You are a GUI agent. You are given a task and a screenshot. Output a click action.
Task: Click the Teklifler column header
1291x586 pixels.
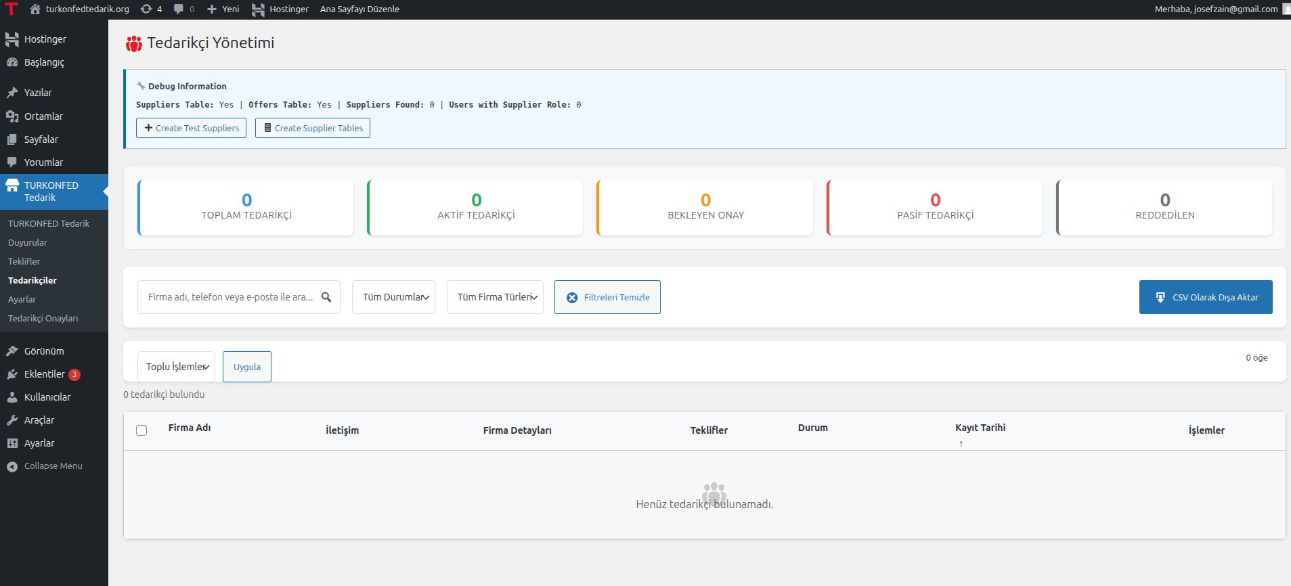tap(709, 430)
